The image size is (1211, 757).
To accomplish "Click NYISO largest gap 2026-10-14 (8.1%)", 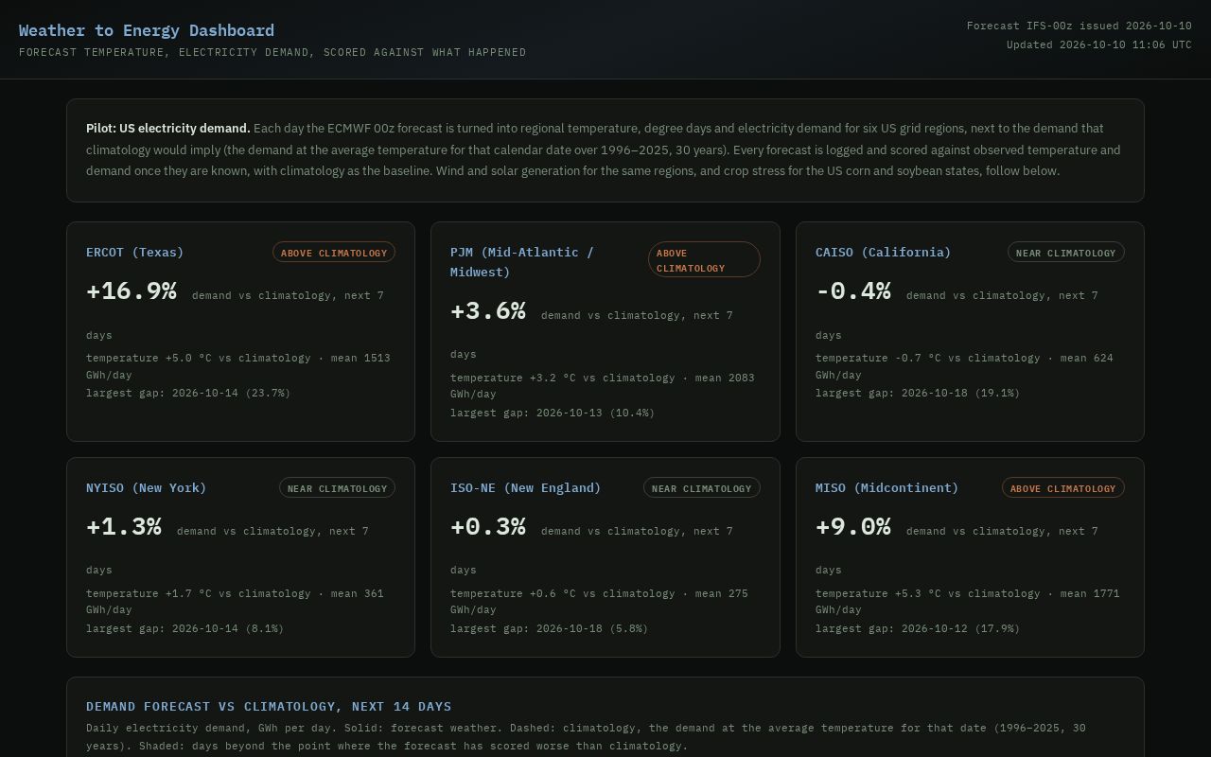I will 185,628.
